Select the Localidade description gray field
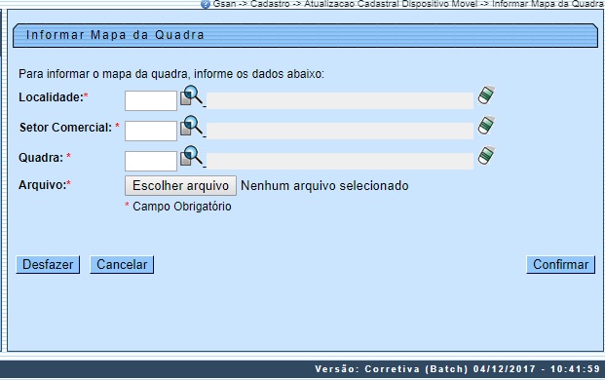Viewport: 605px width, 380px height. point(340,100)
